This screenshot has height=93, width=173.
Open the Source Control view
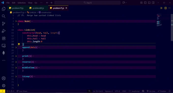[4, 24]
